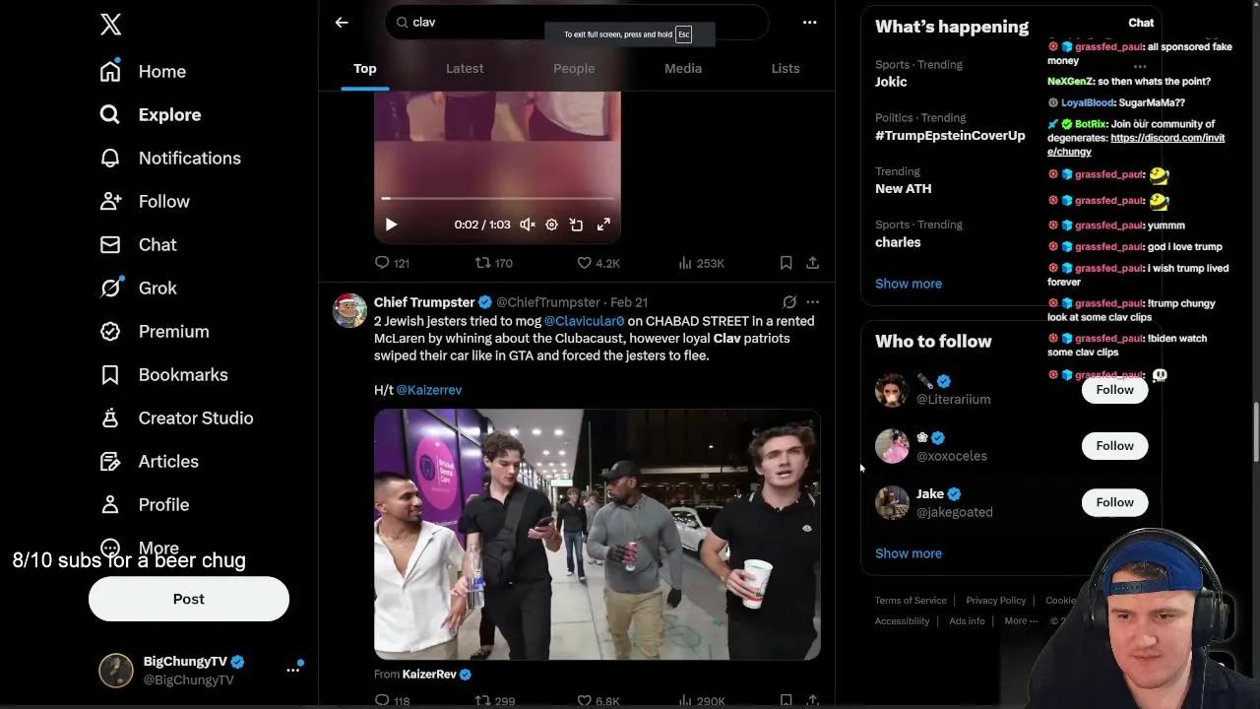Open Follow in the sidebar
Image resolution: width=1260 pixels, height=709 pixels.
[x=144, y=201]
